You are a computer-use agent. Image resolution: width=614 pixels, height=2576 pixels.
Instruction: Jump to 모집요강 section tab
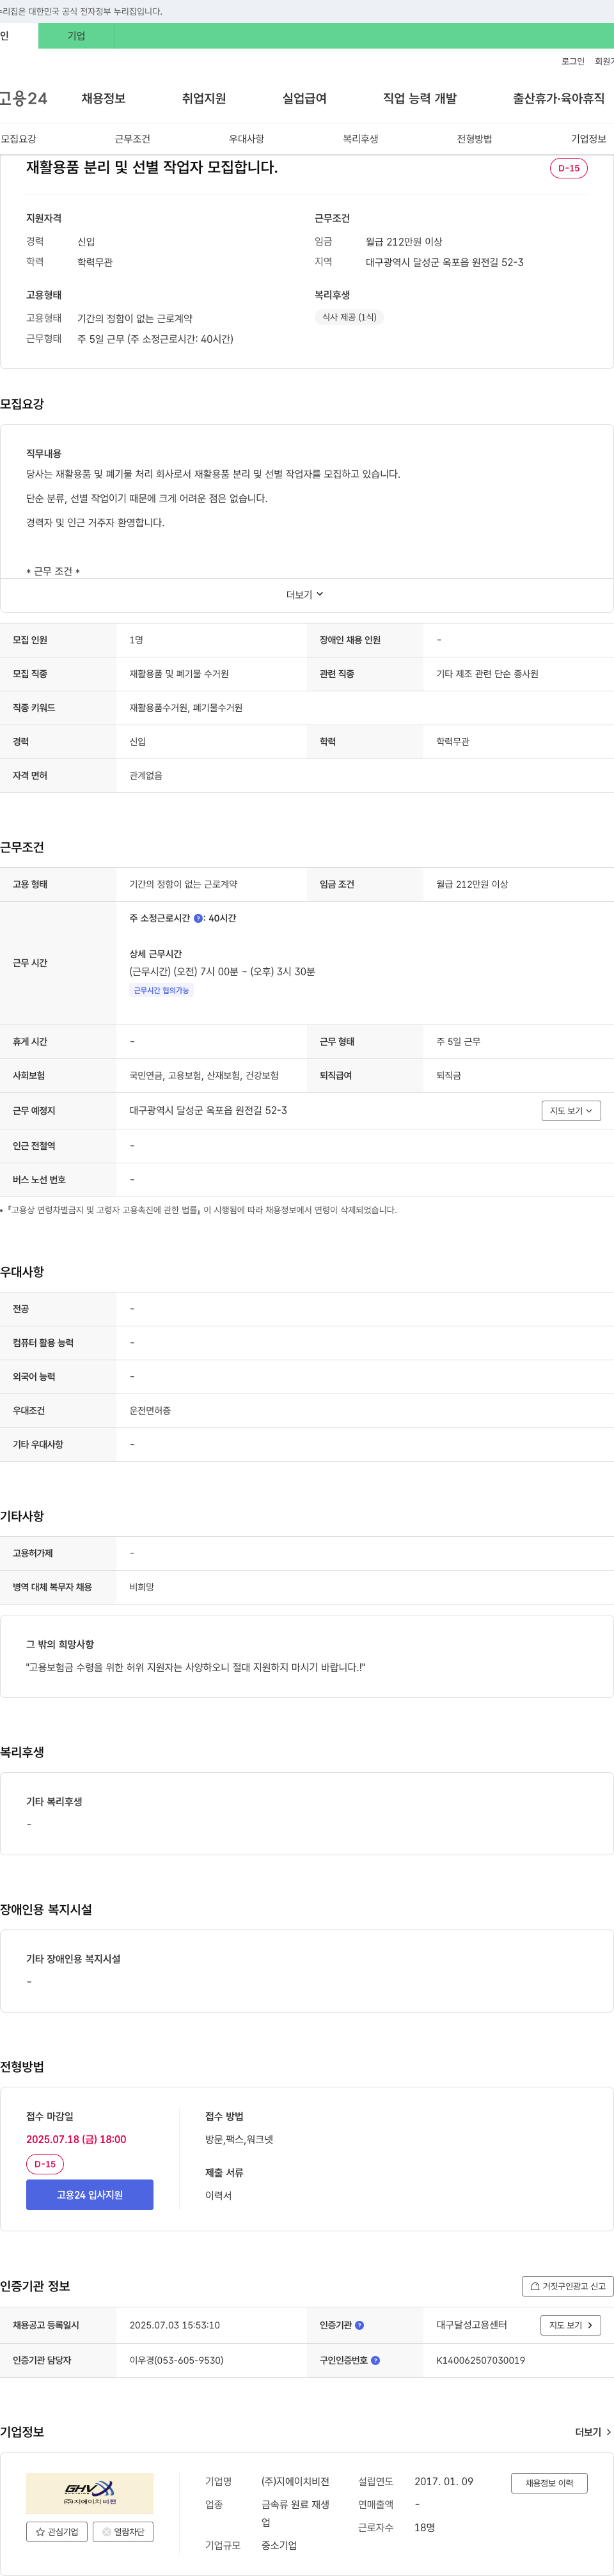coord(18,139)
